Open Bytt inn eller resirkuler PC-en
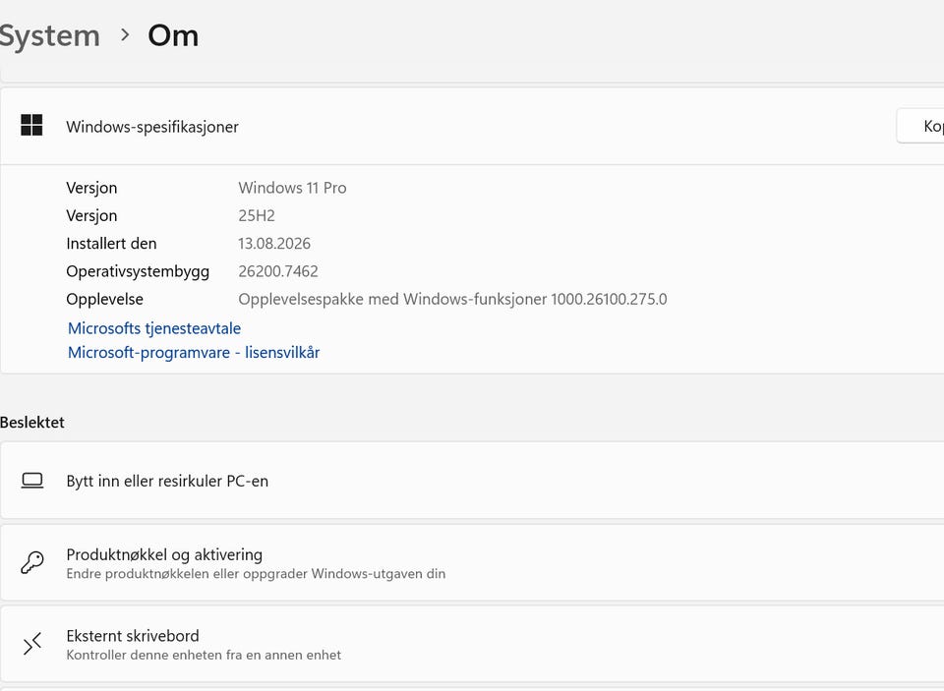The height and width of the screenshot is (691, 944). coord(472,481)
